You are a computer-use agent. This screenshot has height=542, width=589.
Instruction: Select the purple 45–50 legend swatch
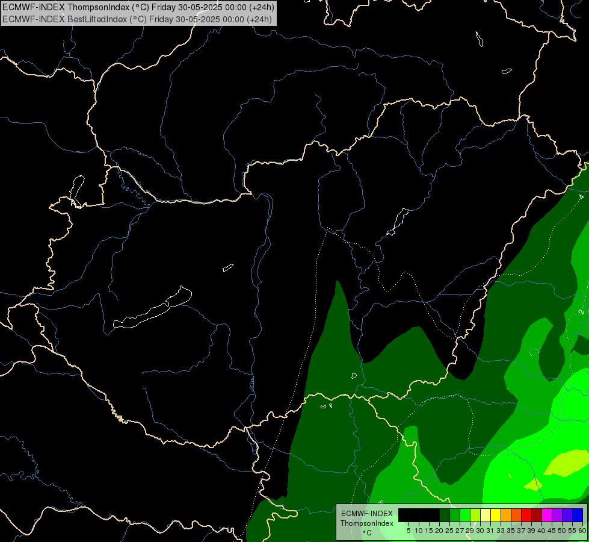[x=557, y=515]
